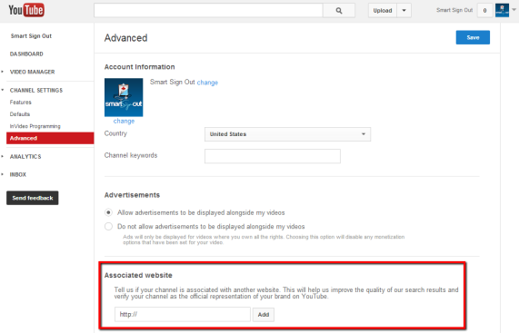Click the Advertisements section heading

[132, 195]
